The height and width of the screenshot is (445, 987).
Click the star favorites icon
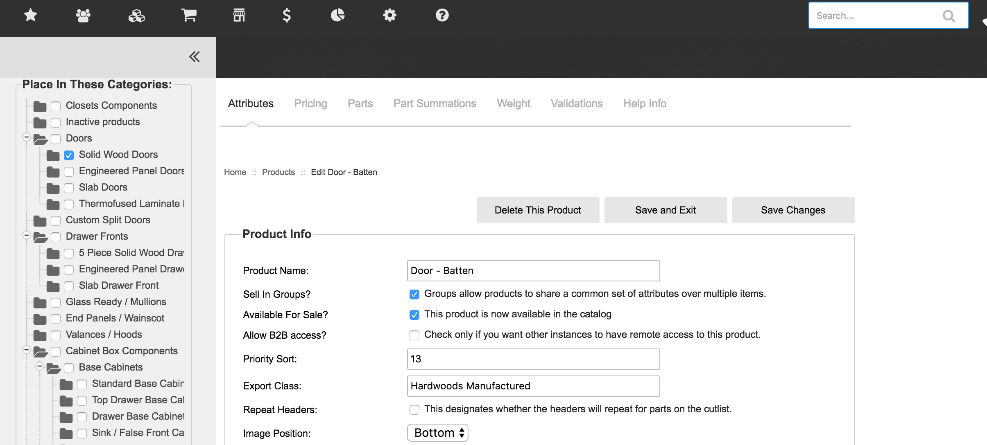pos(31,16)
